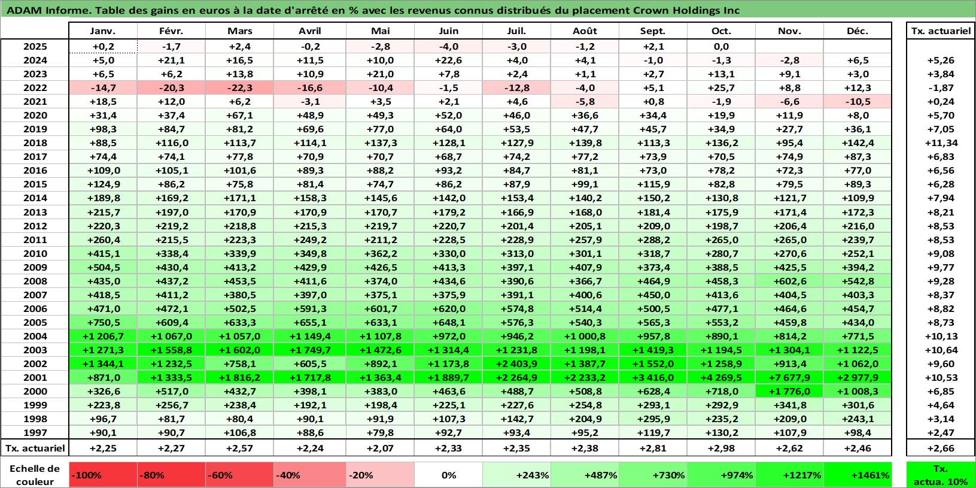Viewport: 976px width, 488px height.
Task: Click the '-1,87' actuarial rate for 2022
Action: 941,88
